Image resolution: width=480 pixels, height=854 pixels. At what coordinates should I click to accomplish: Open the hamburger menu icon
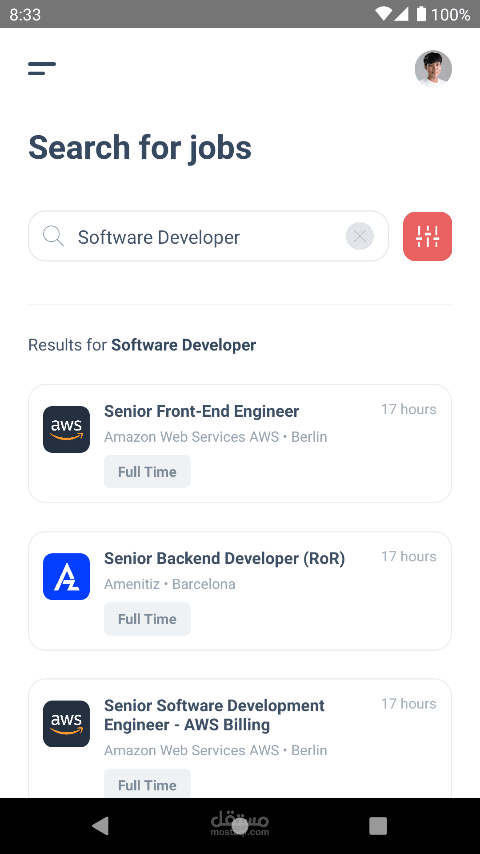pyautogui.click(x=42, y=69)
